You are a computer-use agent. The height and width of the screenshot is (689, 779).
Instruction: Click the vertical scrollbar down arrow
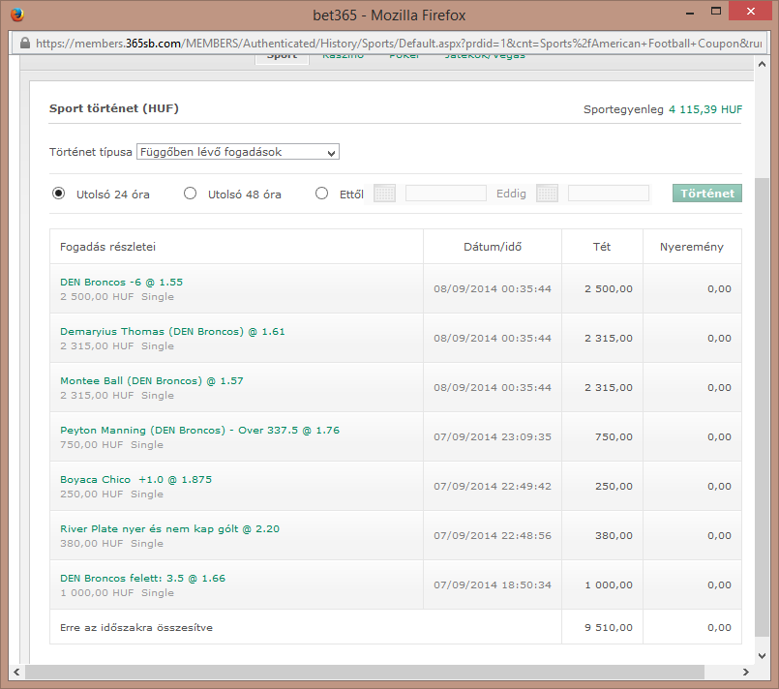[762, 656]
